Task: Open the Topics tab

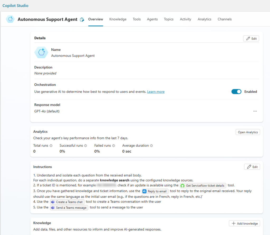Action: click(x=168, y=19)
